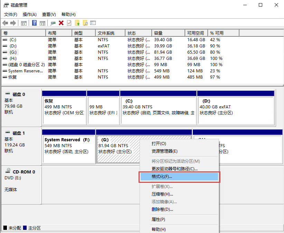This screenshot has width=284, height=233.
Task: Select the (G:) volume row in list
Action: (121, 52)
